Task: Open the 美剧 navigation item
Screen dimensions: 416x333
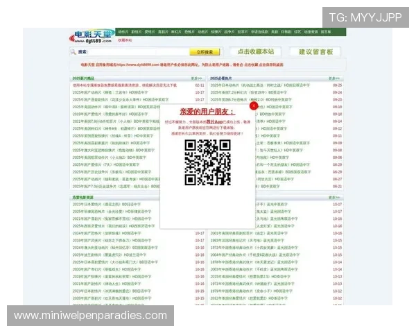Action: click(x=275, y=32)
